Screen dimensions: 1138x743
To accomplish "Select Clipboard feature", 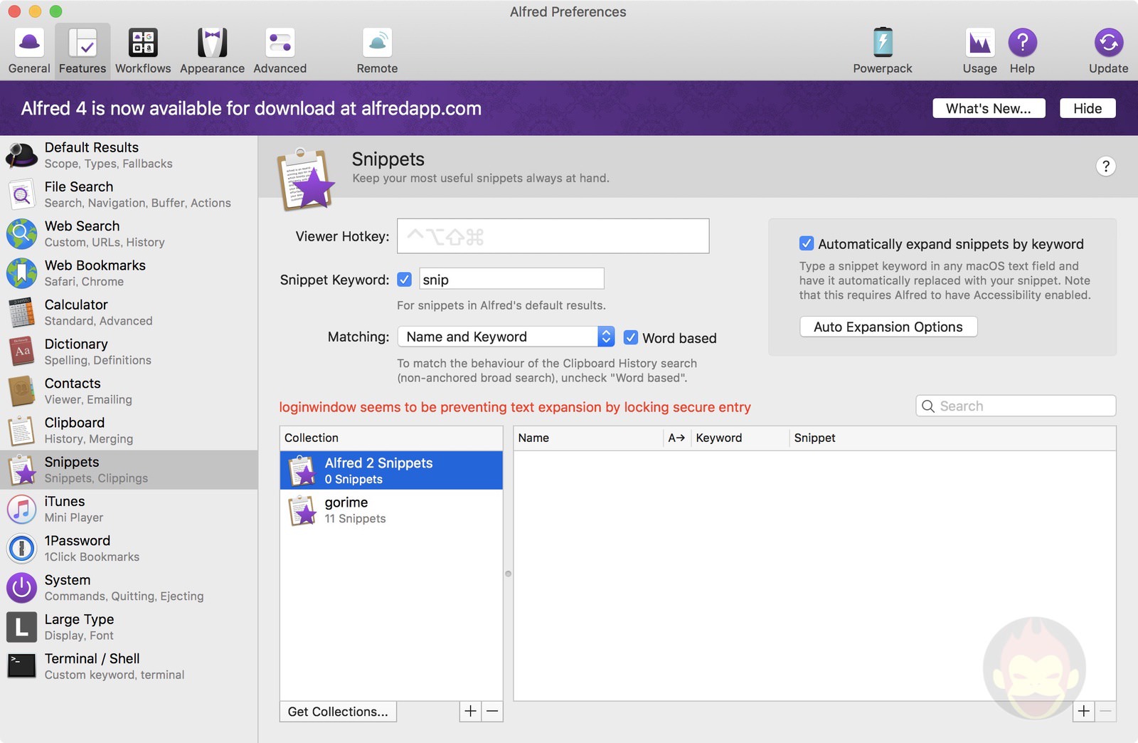I will (129, 430).
